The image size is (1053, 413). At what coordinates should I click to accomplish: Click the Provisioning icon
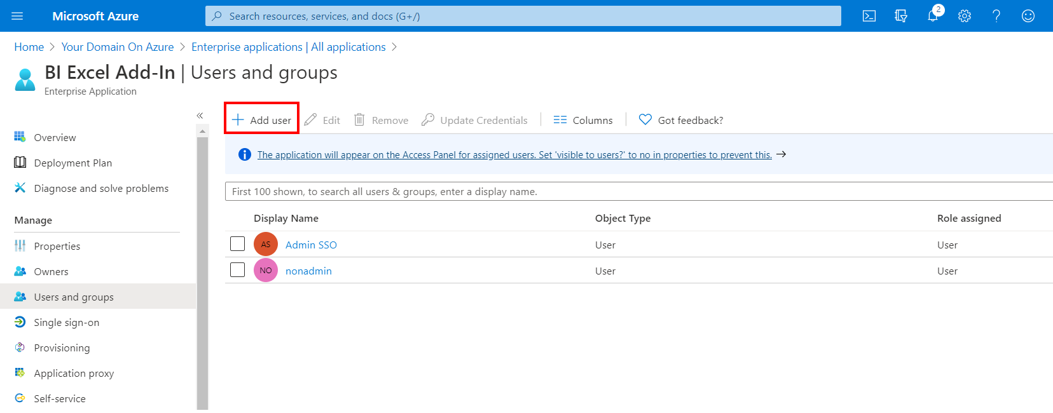point(20,347)
